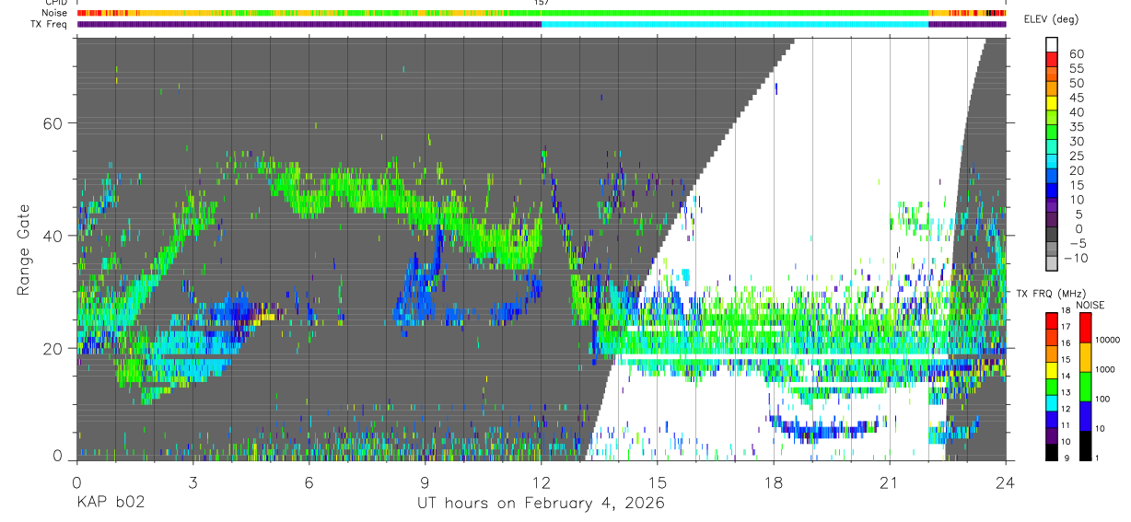Click the '157' CPID value at top
This screenshot has height=522, width=1131.
(542, 3)
